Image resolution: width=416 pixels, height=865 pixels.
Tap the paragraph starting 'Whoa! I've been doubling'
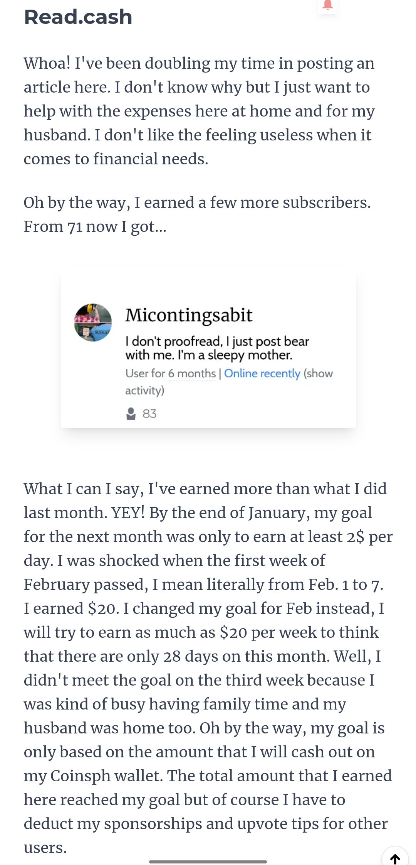199,111
